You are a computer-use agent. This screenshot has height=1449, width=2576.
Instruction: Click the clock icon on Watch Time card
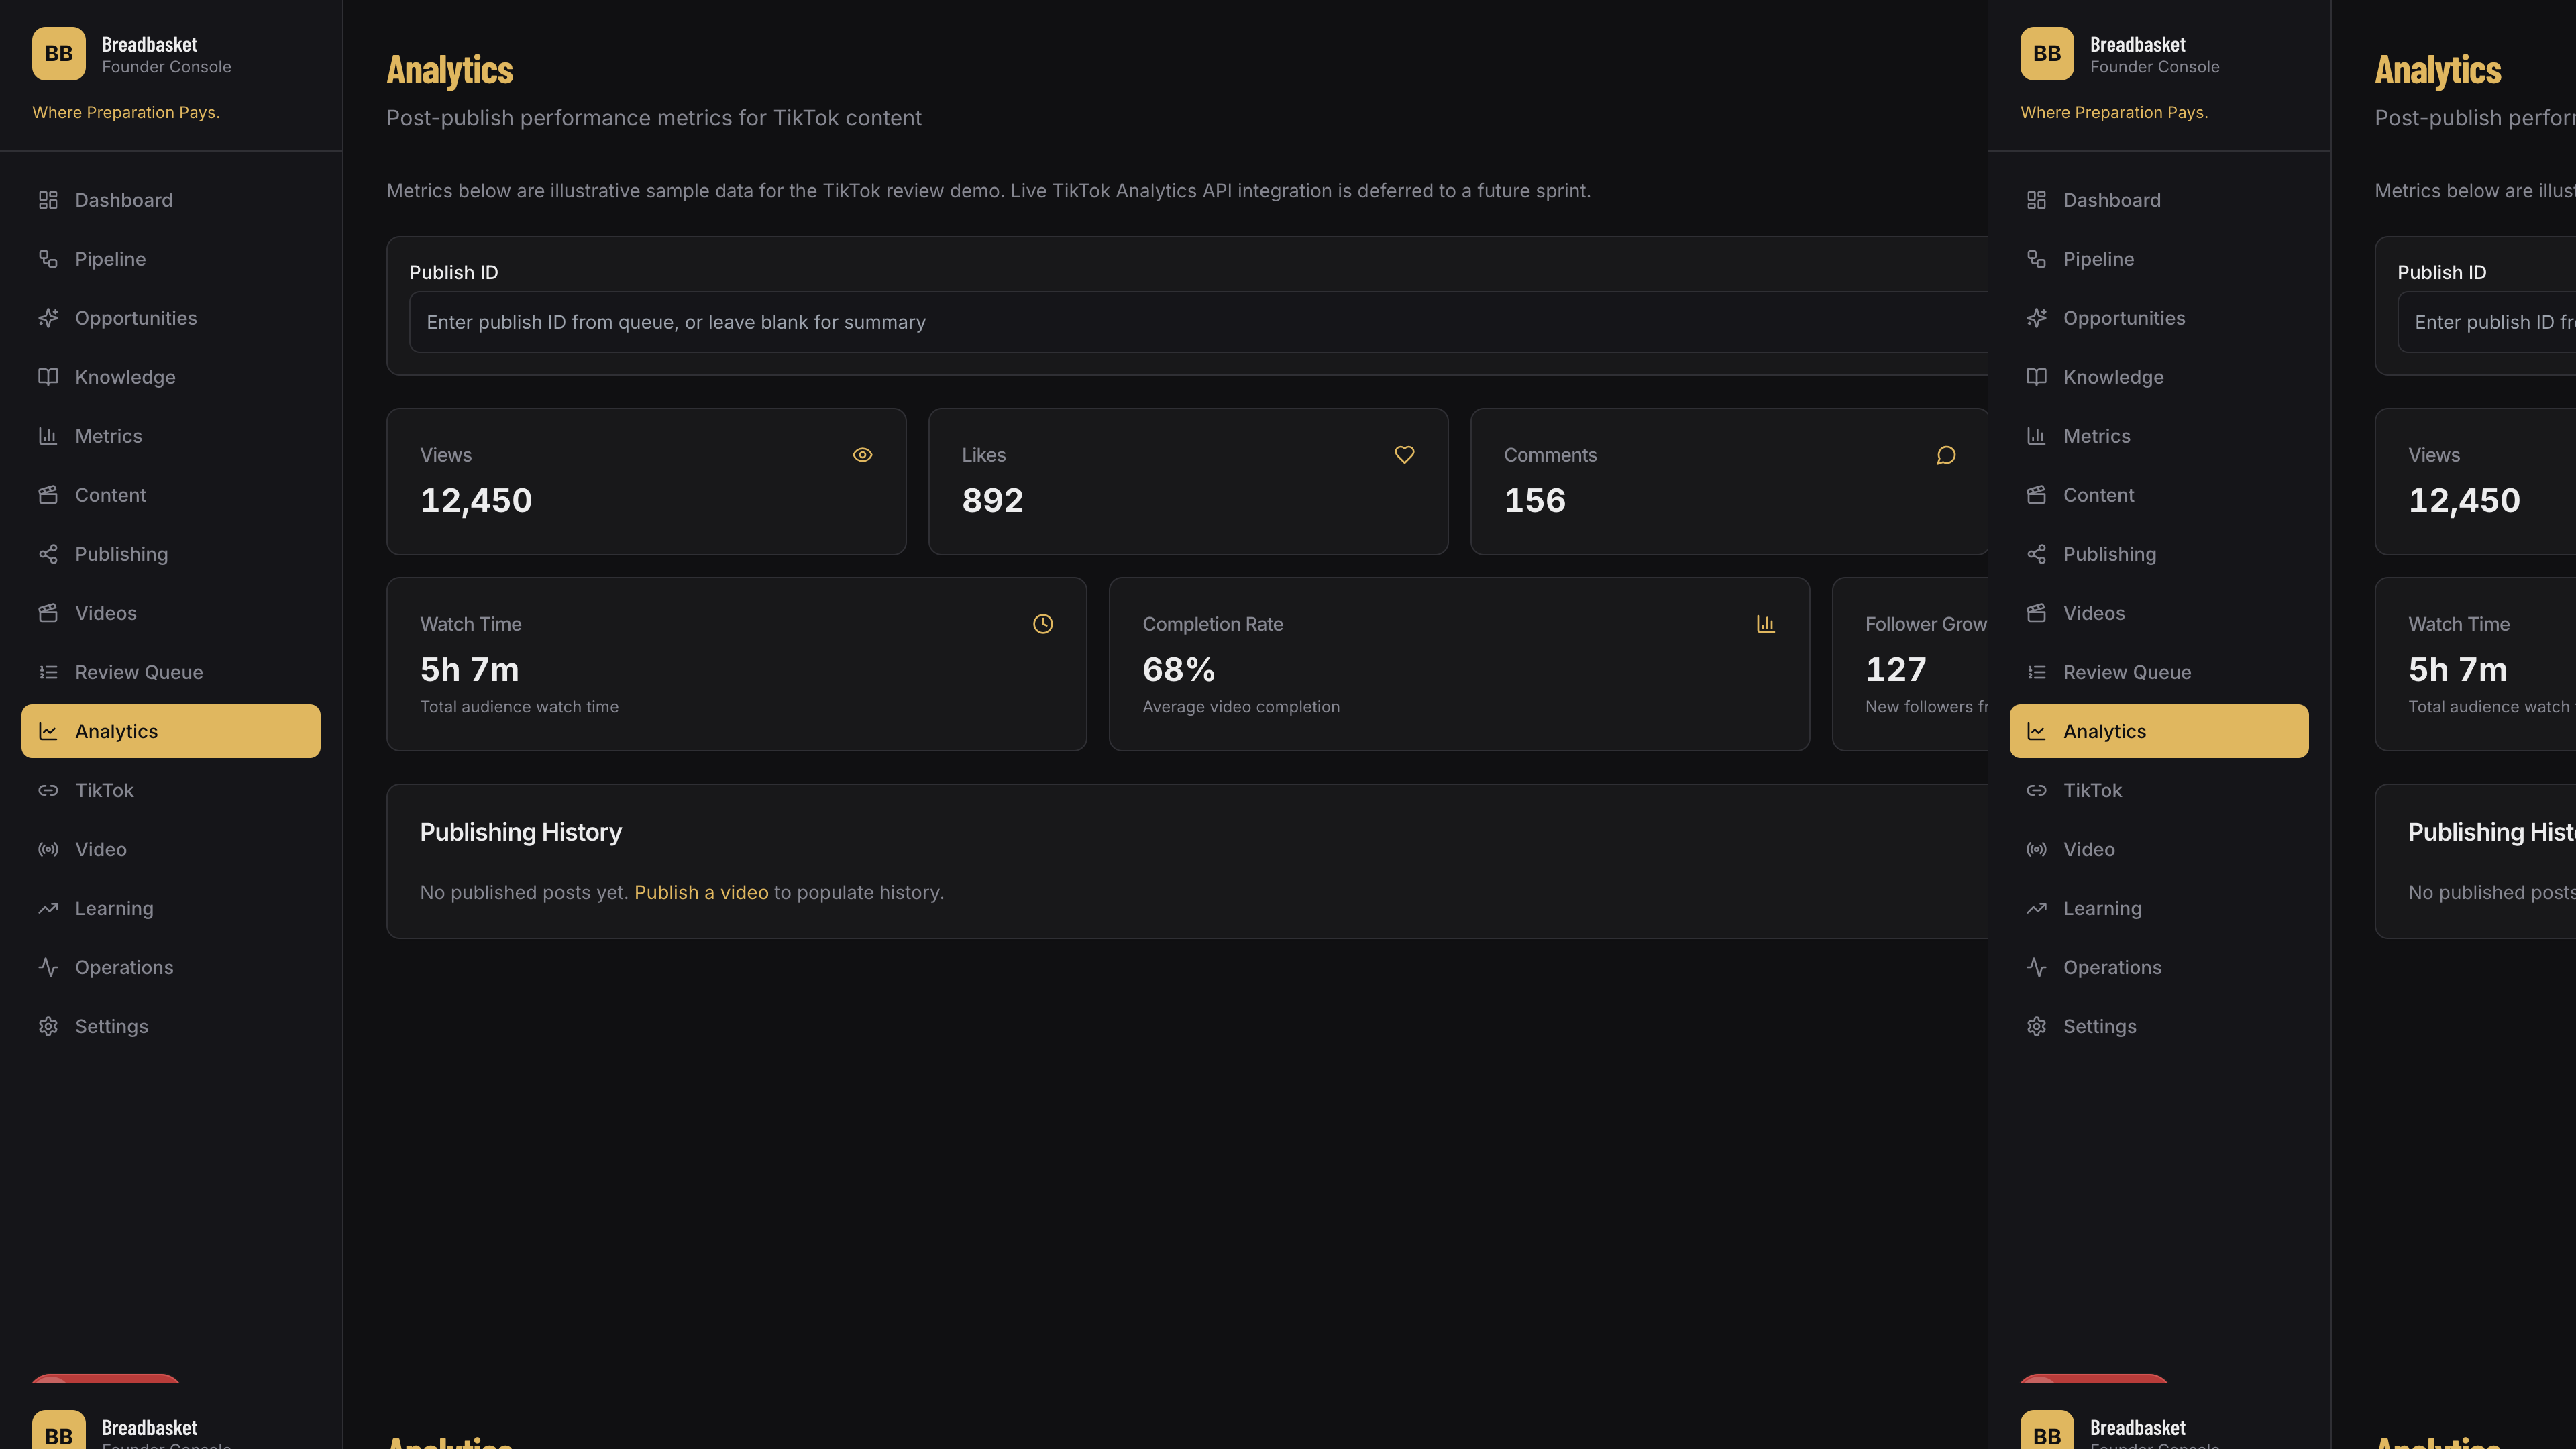click(x=1043, y=624)
